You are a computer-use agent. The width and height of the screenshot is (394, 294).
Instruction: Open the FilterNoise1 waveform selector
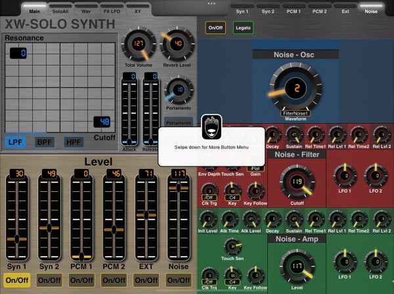point(295,113)
